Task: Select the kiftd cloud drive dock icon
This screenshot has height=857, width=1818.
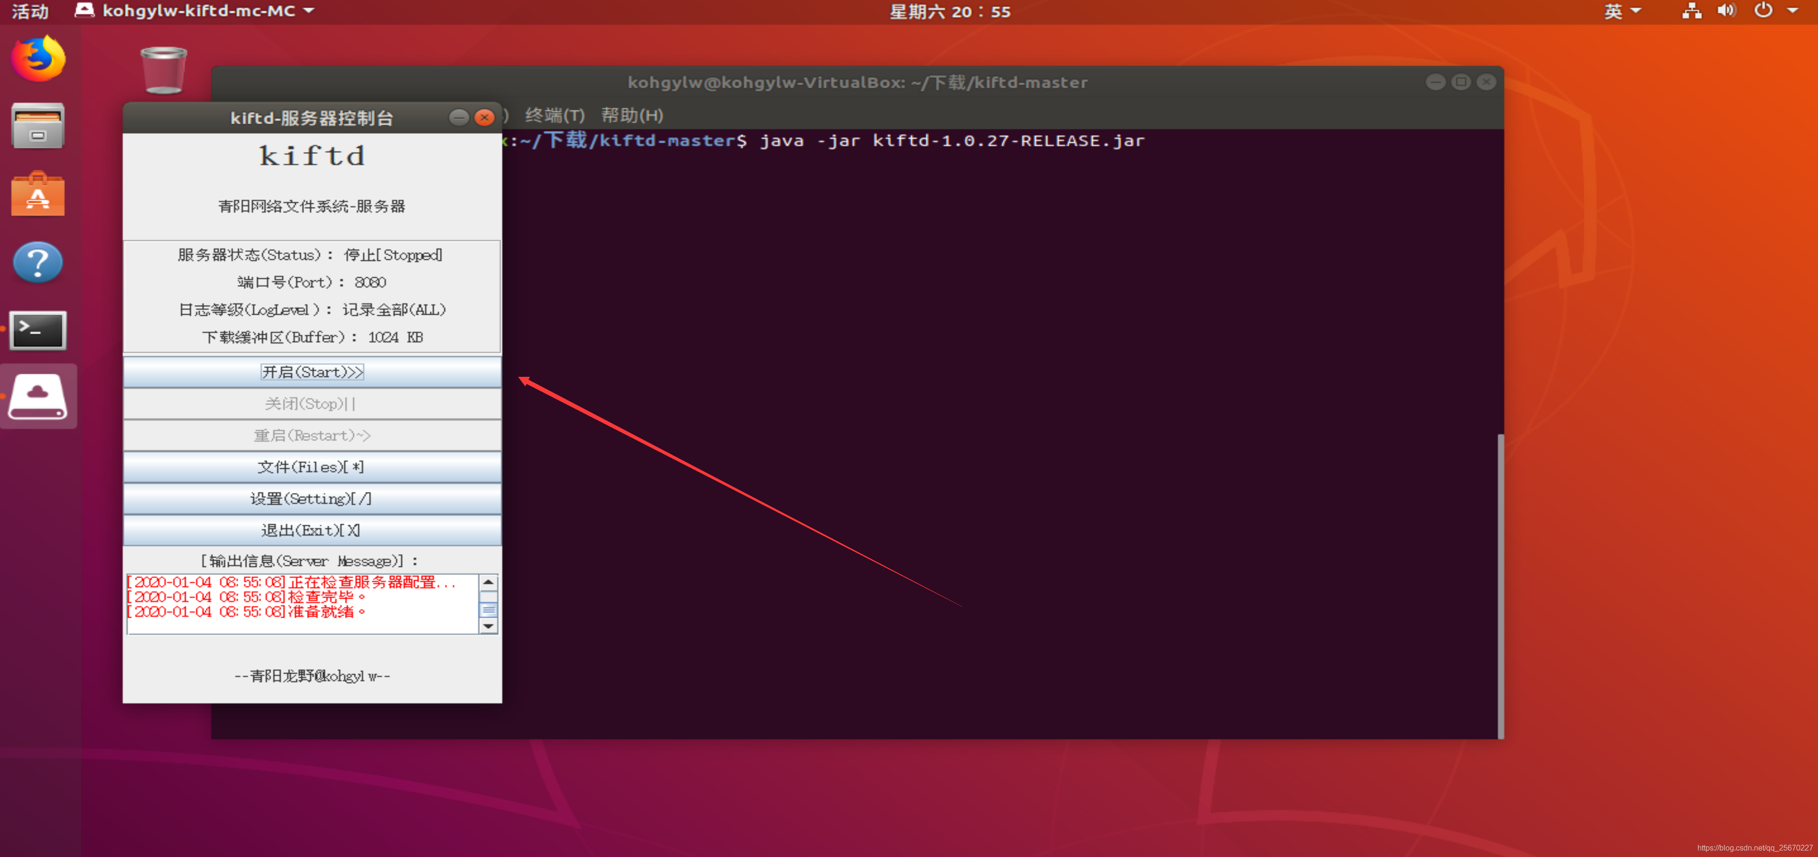Action: (37, 396)
